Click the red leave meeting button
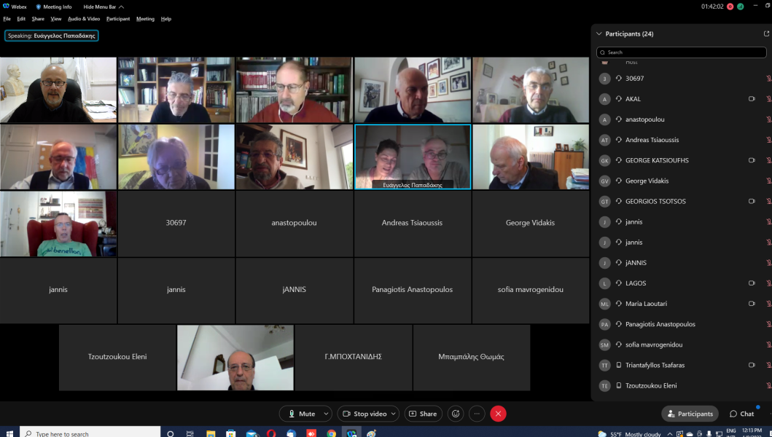This screenshot has height=437, width=772. point(498,414)
